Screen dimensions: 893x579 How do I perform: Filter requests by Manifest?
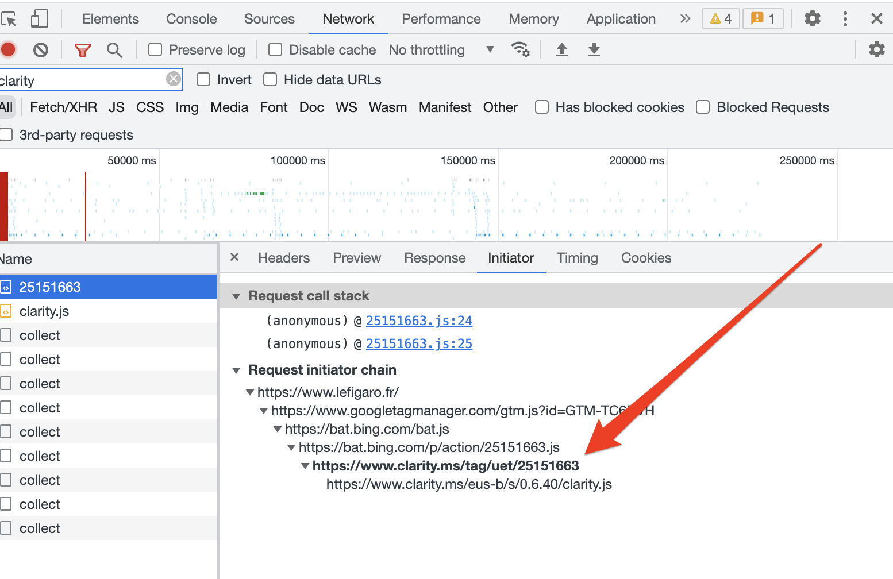(x=445, y=107)
